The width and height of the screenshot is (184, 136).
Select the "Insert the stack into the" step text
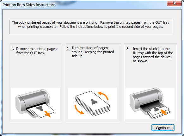(x=151, y=49)
